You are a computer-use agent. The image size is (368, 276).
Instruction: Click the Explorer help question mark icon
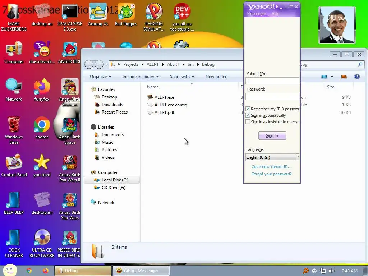point(357,77)
